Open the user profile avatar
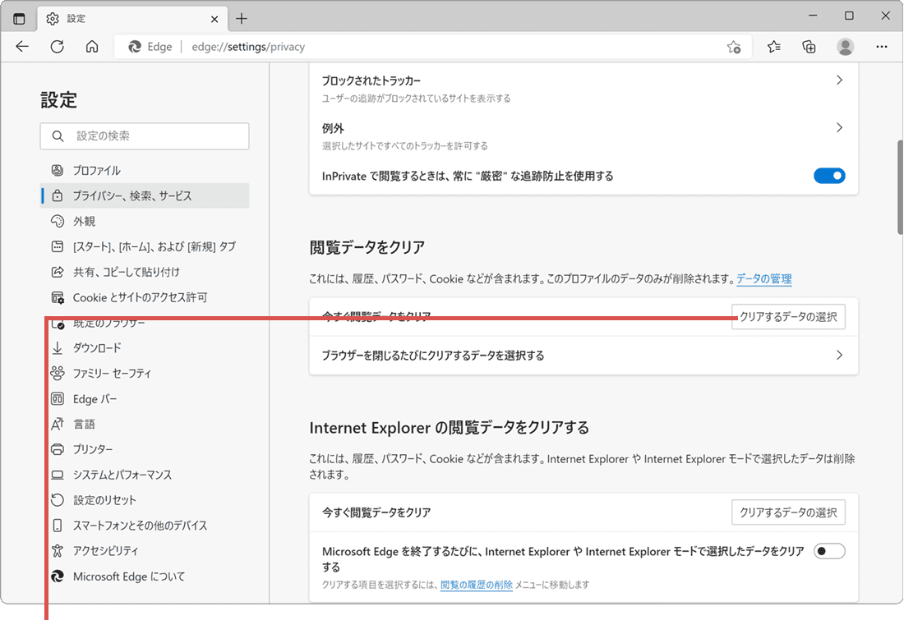 coord(845,47)
